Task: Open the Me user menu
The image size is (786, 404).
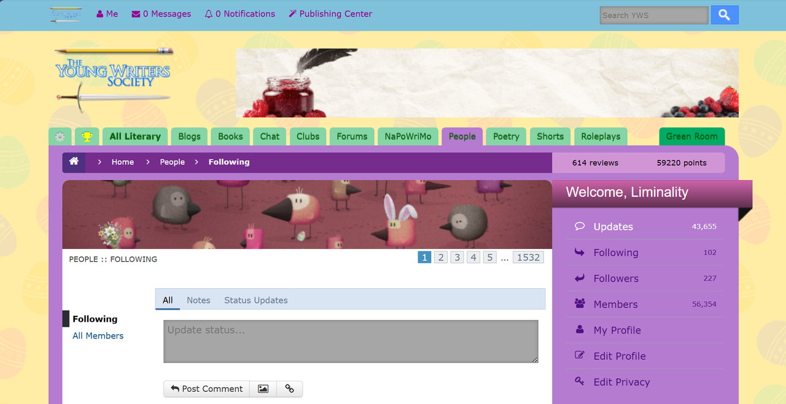Action: click(x=107, y=13)
